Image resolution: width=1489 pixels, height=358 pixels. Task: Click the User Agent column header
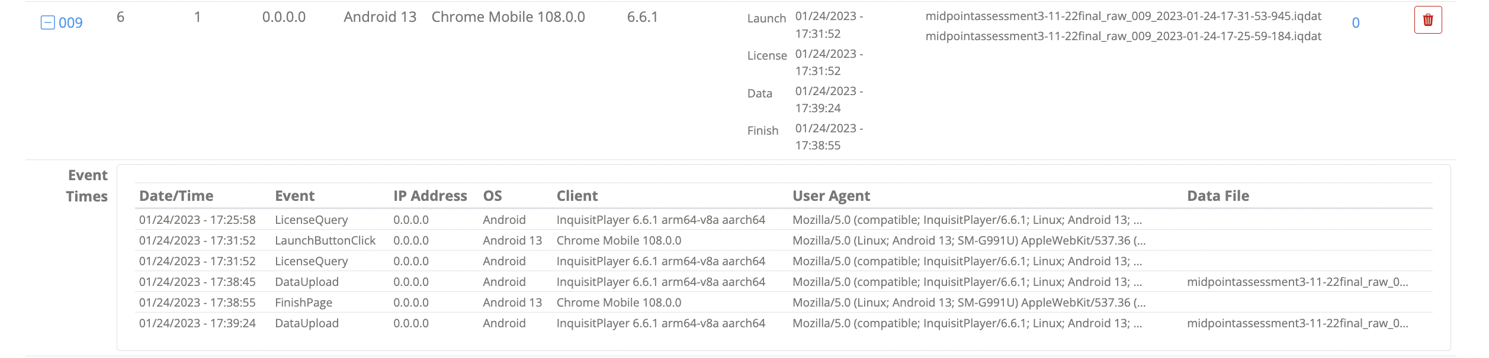point(831,196)
